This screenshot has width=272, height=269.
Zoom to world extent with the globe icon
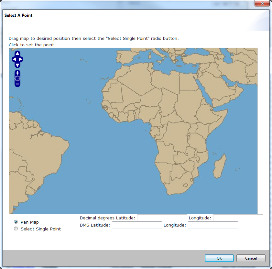tap(17, 78)
